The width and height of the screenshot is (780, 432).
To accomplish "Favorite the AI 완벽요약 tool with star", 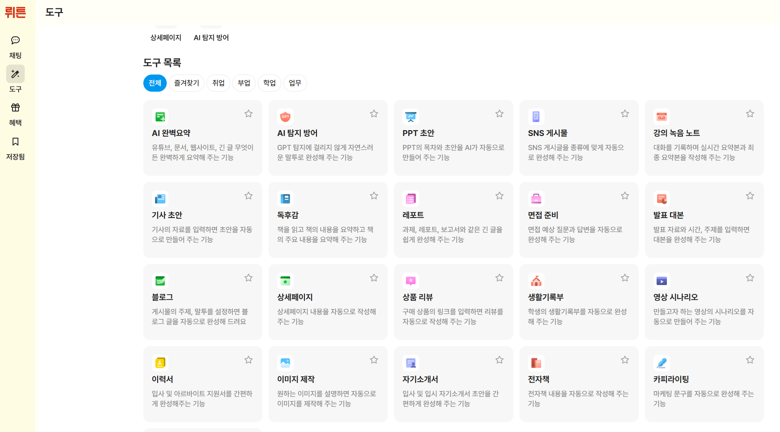I will pyautogui.click(x=248, y=114).
